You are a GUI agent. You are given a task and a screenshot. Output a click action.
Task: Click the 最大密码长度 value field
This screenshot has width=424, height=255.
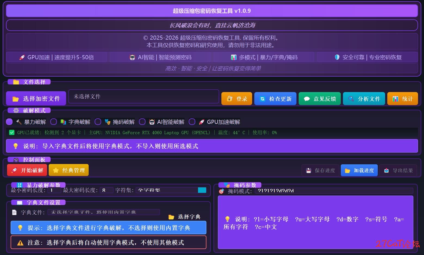(106, 190)
